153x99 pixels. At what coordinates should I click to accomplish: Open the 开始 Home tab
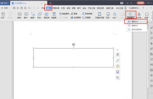coord(43,8)
